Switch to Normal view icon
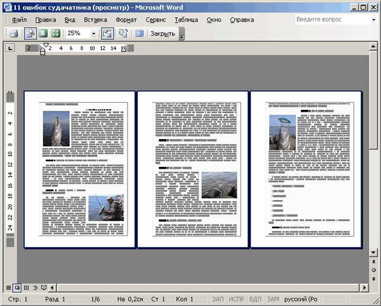The height and width of the screenshot is (306, 381). (8, 288)
